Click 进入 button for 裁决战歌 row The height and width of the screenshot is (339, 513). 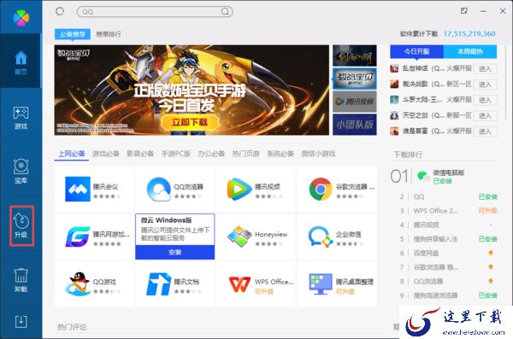click(485, 85)
